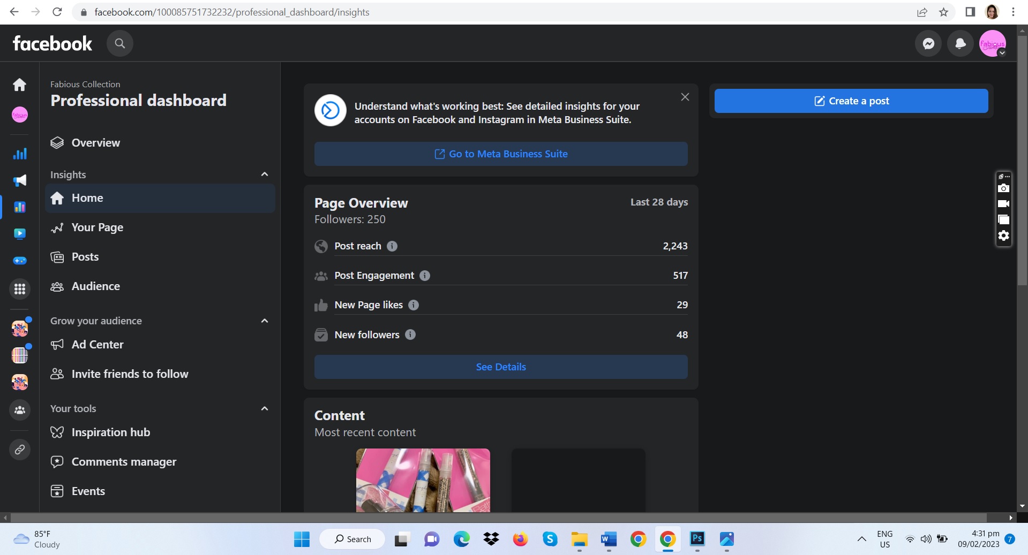Click the share page icon in address bar

(922, 12)
